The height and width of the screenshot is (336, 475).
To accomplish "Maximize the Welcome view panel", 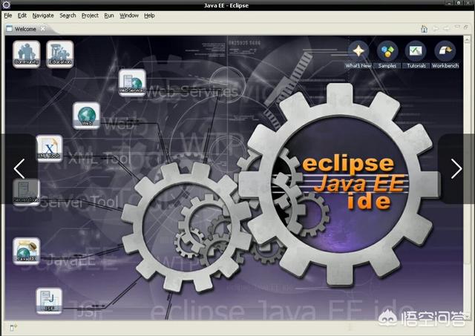I will 465,27.
